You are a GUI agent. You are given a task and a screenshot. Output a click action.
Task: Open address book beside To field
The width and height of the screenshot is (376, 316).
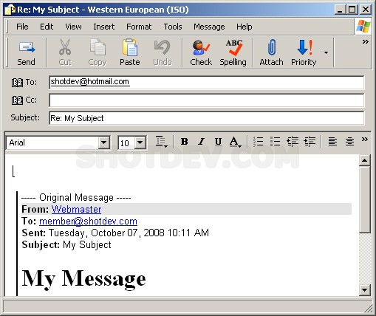click(17, 83)
